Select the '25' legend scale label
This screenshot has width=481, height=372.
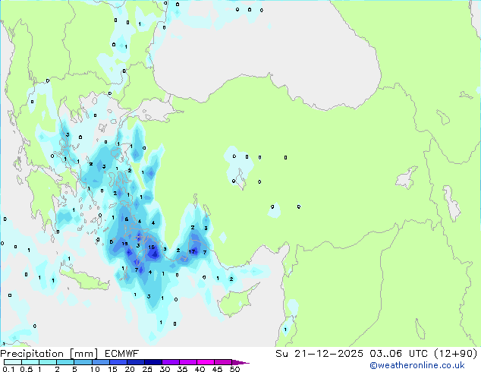pos(147,369)
